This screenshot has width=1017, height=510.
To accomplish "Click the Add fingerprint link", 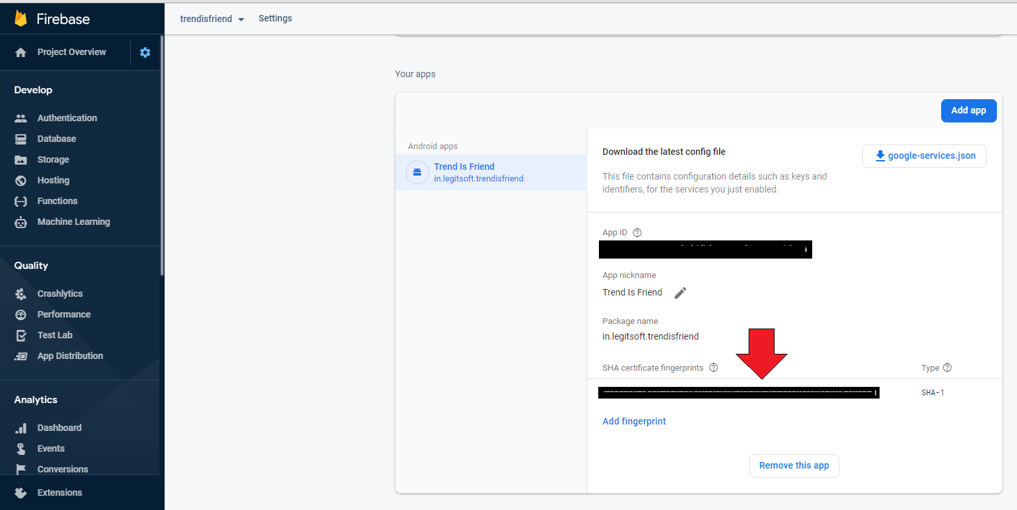I will 634,421.
